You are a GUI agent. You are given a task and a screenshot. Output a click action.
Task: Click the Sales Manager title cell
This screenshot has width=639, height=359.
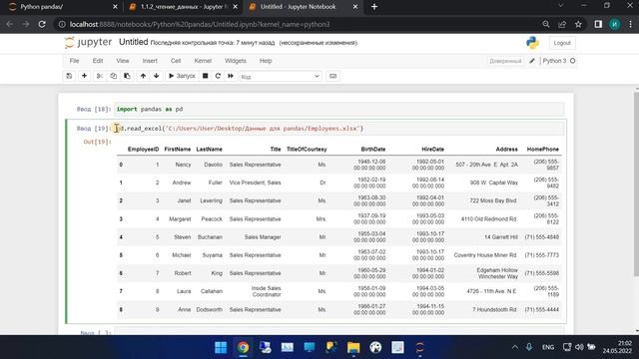(x=263, y=237)
